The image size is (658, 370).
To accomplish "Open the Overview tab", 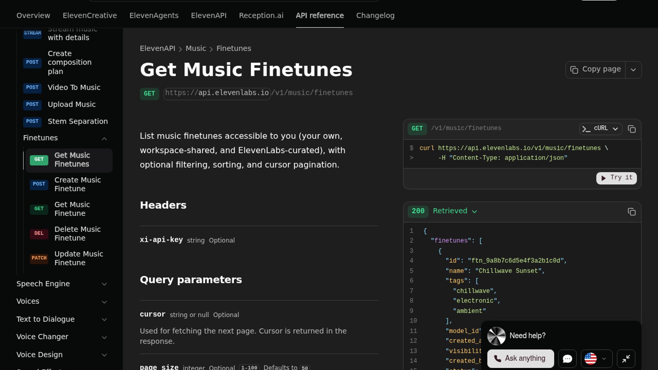I will click(x=33, y=15).
